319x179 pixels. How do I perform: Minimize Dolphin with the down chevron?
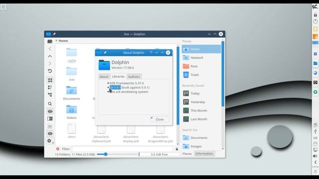209,34
